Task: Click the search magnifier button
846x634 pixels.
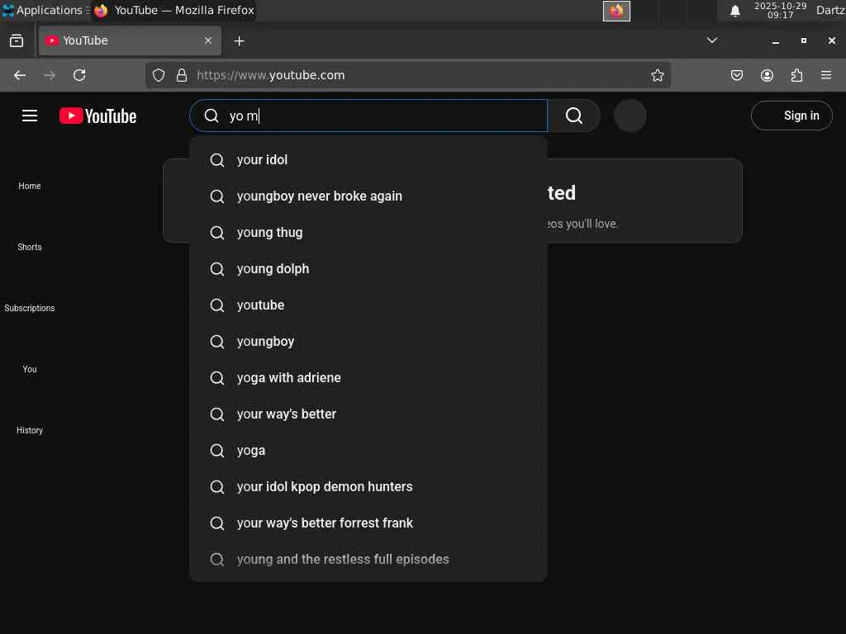Action: pyautogui.click(x=574, y=116)
